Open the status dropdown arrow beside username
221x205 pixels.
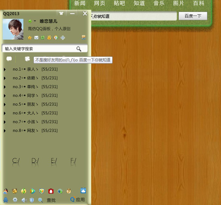35,21
